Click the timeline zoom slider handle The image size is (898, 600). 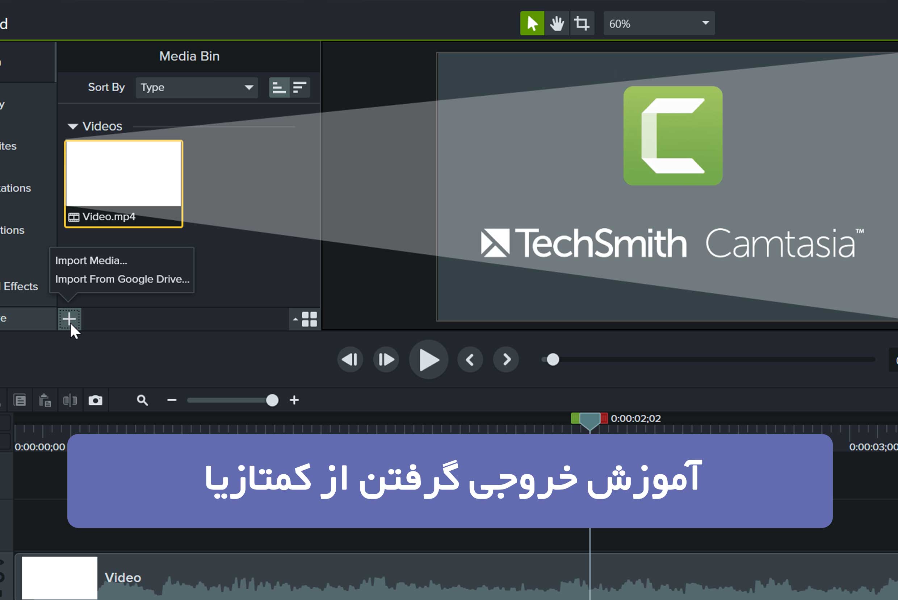272,401
